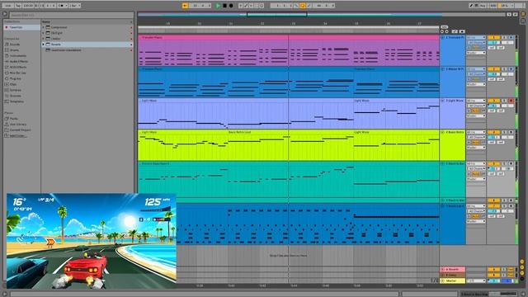Viewport: 528px width, 297px height.
Task: Toggle track activator for 1 Transient Pi track
Action: coord(493,37)
